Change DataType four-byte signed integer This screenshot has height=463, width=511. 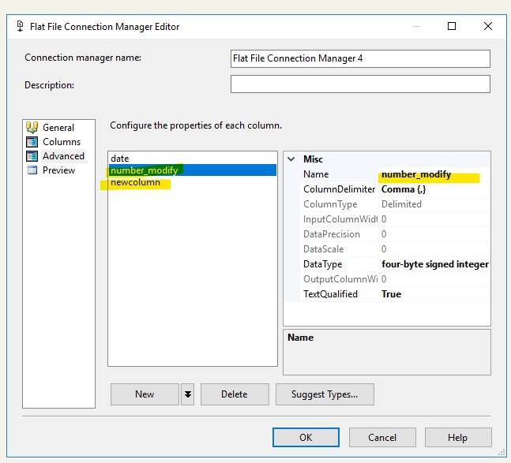click(434, 264)
